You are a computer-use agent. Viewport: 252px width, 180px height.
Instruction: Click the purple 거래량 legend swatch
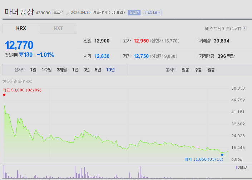[x=236, y=167]
